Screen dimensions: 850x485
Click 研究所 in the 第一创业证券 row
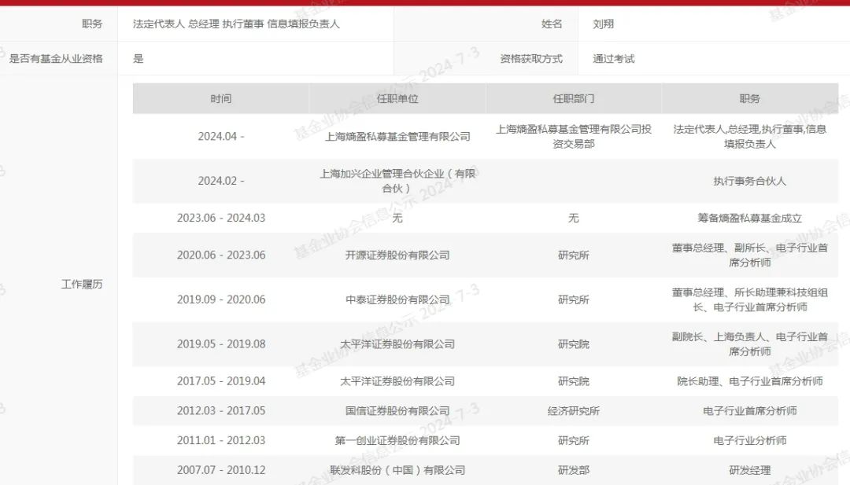point(574,441)
